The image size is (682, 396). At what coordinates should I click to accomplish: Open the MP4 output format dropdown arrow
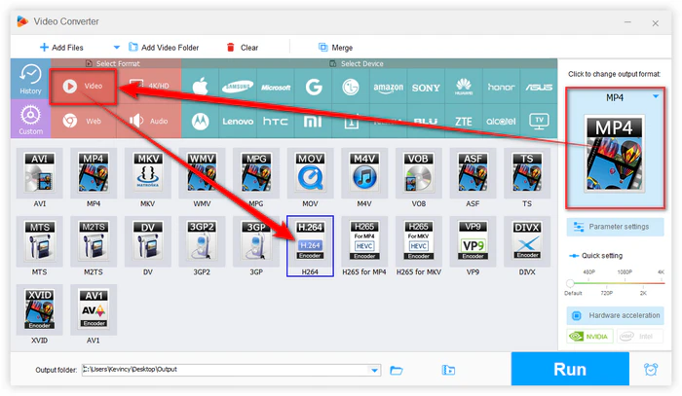click(656, 96)
